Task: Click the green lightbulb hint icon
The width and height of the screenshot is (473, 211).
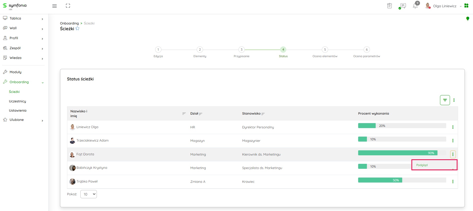Action: coord(467,19)
